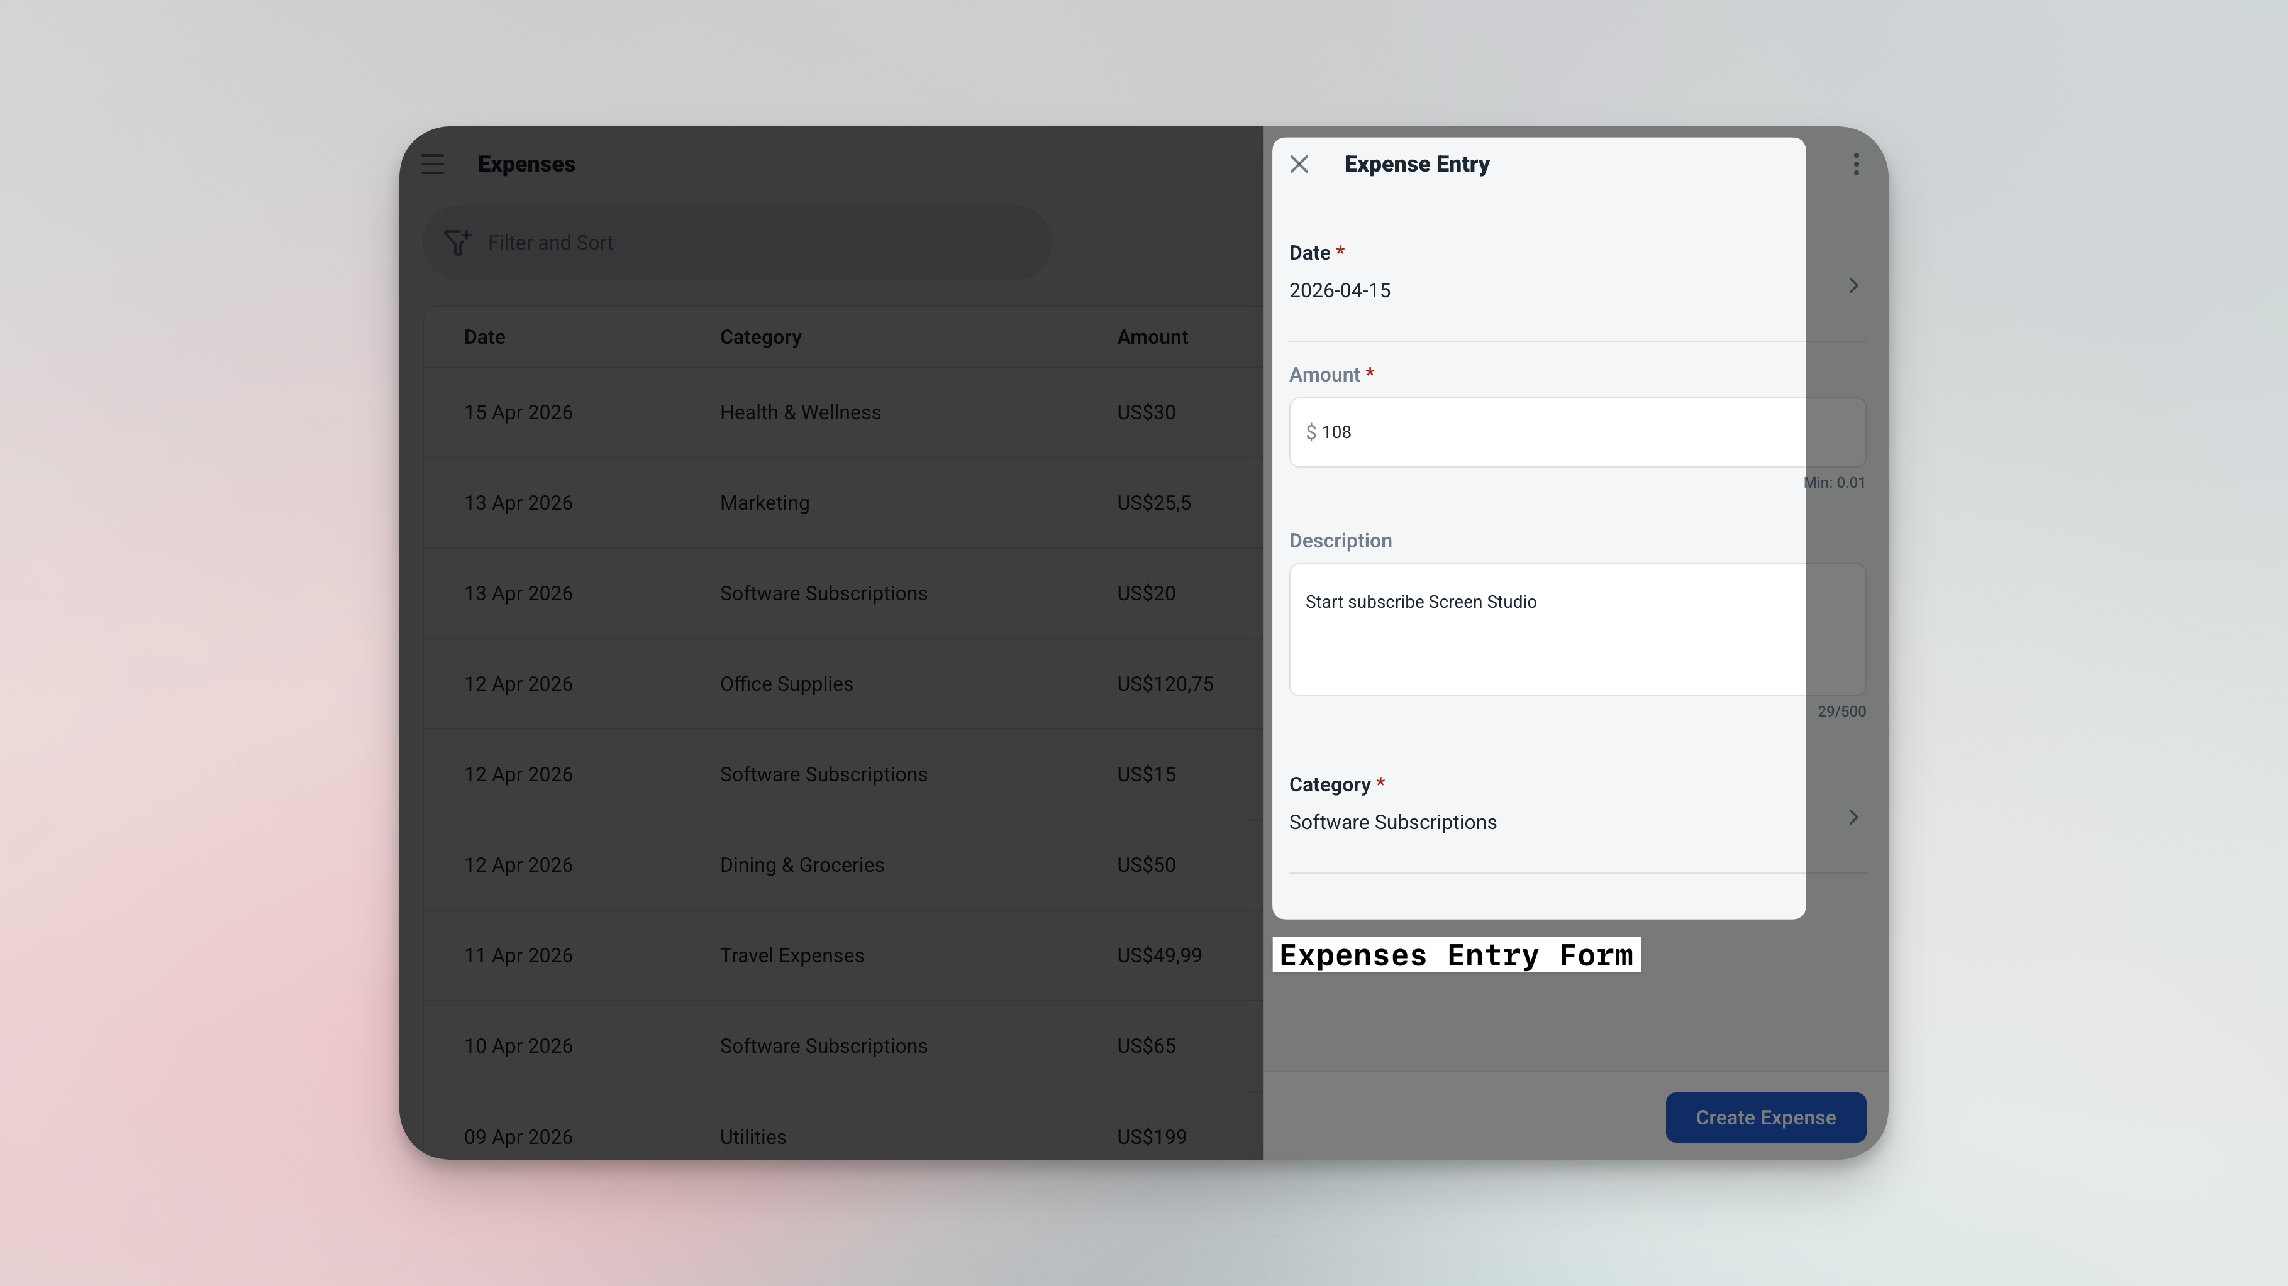Click the 10 Apr 2026 date cell
2288x1286 pixels.
[x=518, y=1047]
